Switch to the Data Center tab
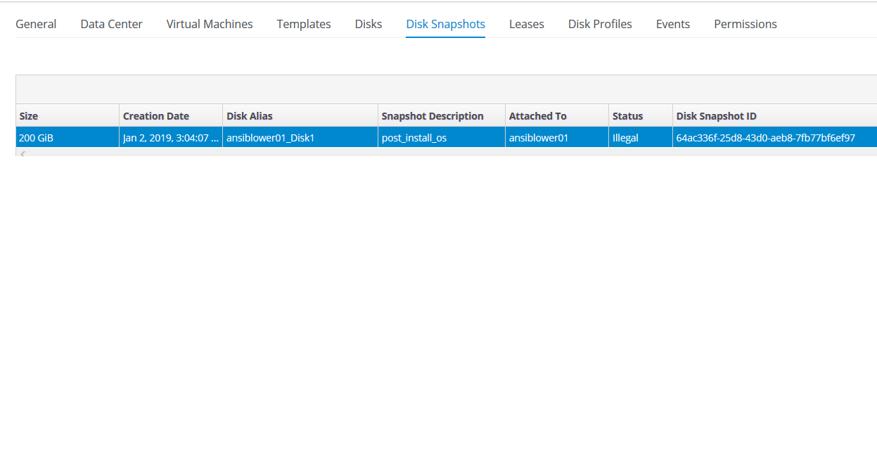 pyautogui.click(x=111, y=24)
